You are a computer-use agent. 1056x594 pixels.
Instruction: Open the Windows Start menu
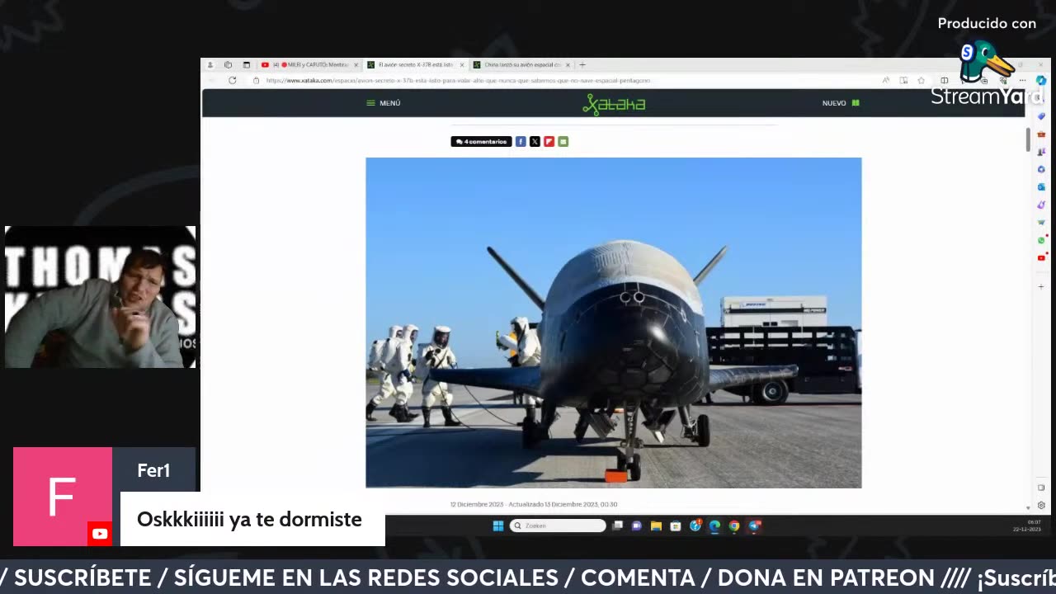click(x=498, y=526)
